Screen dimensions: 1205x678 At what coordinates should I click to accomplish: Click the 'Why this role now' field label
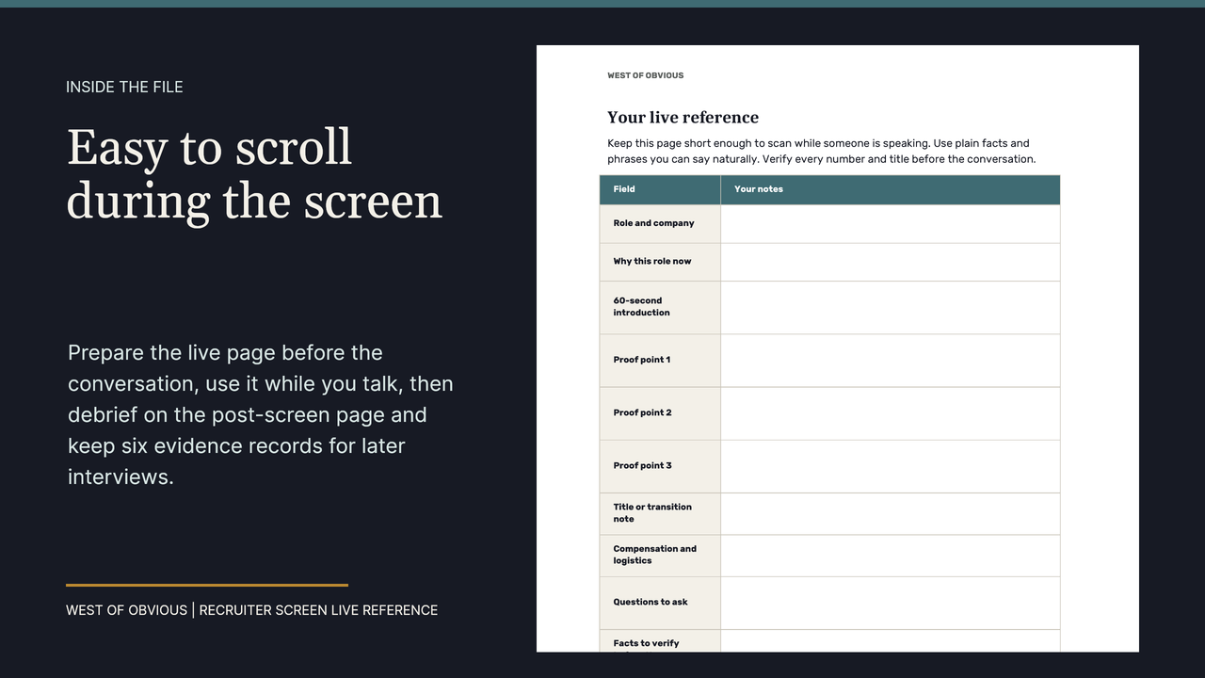(652, 262)
